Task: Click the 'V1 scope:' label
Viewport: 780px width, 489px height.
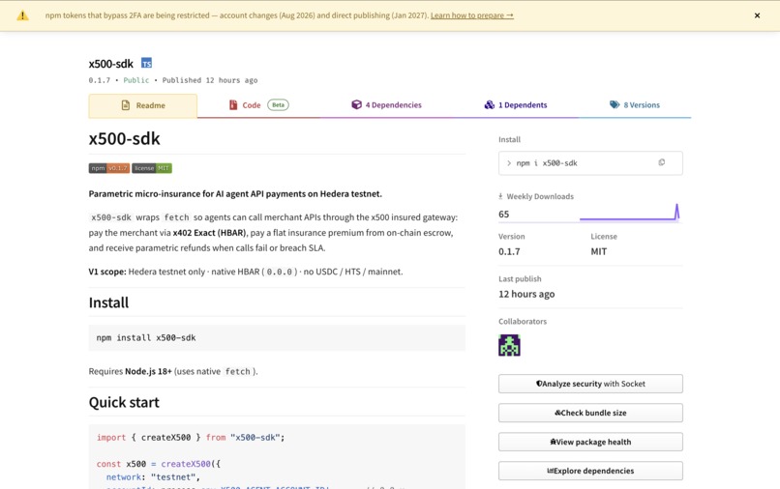Action: pos(107,272)
